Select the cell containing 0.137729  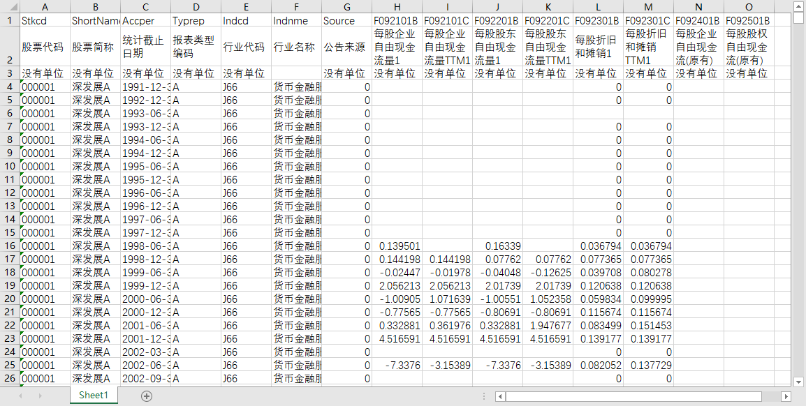pos(649,366)
